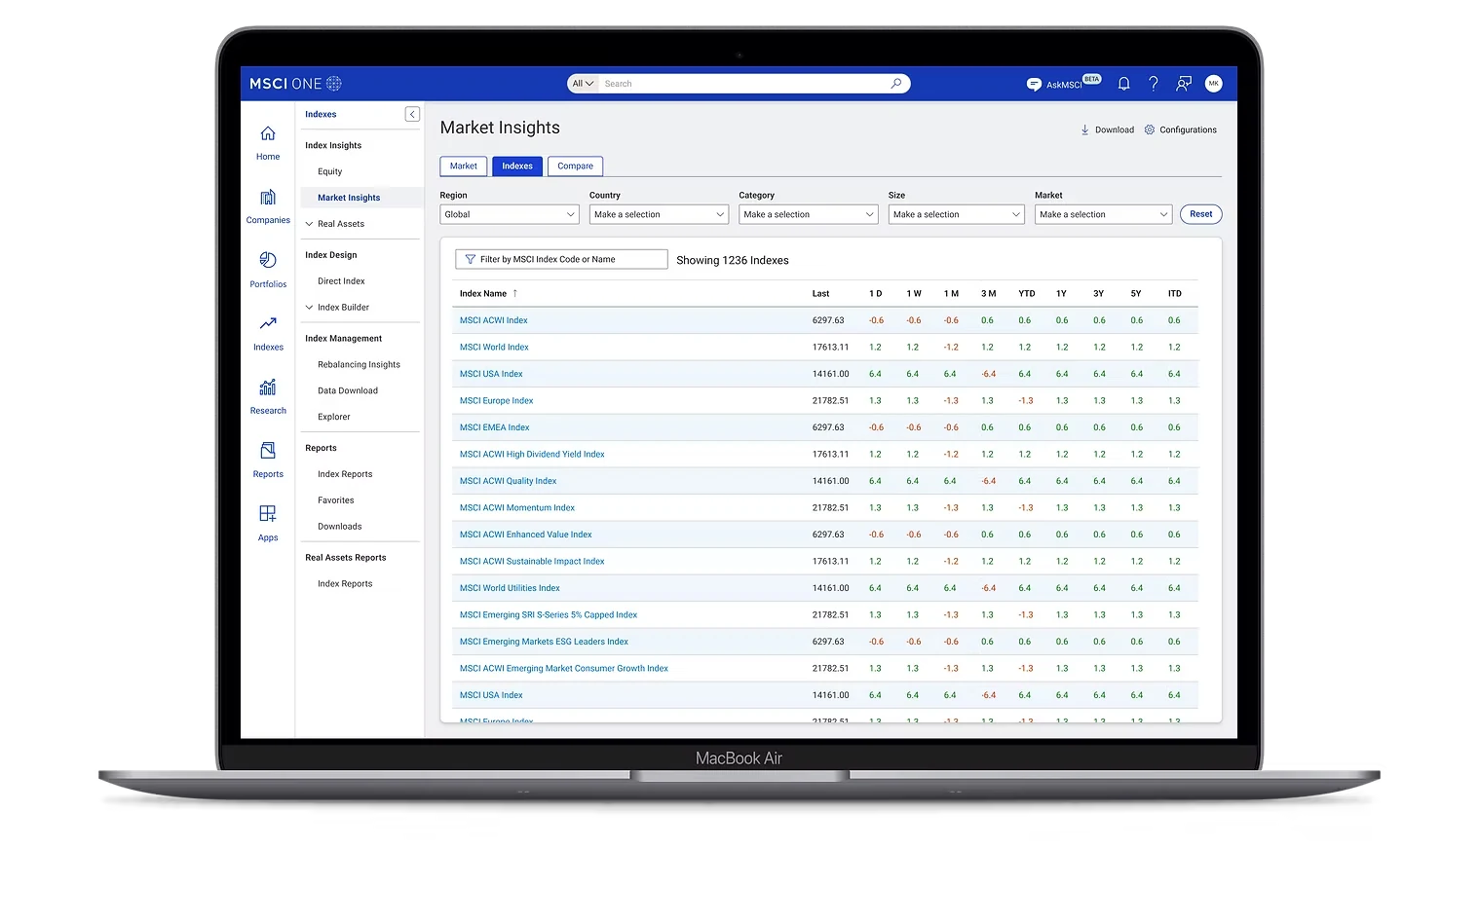The height and width of the screenshot is (923, 1479).
Task: Open the Reports sidebar icon
Action: click(x=268, y=451)
